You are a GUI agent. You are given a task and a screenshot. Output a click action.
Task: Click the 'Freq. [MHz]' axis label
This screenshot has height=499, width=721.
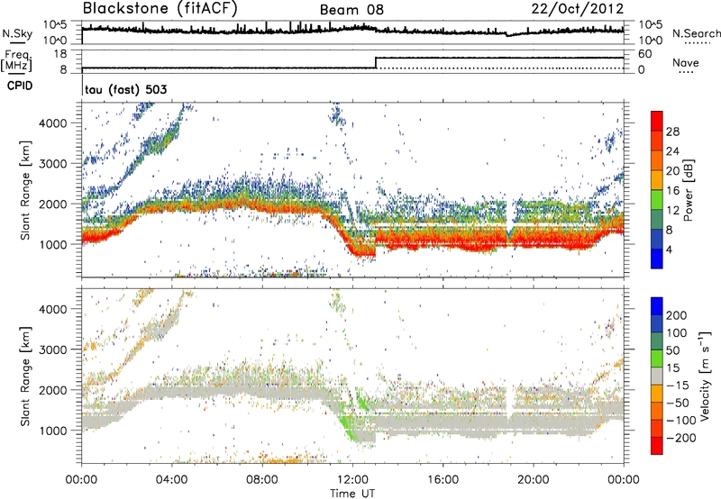16,61
